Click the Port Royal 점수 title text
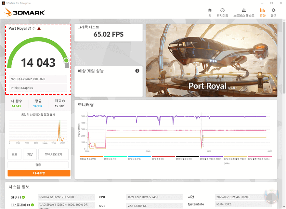Viewport: 286px width, 209px height. pyautogui.click(x=22, y=29)
